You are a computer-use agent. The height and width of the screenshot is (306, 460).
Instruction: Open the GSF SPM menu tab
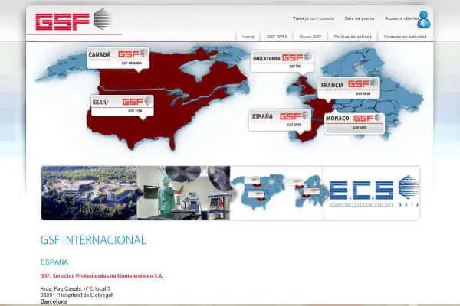(x=276, y=36)
